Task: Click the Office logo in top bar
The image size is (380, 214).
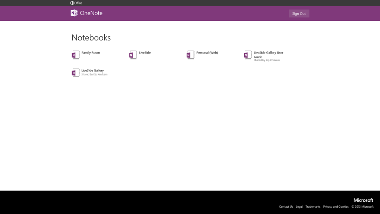Action: click(76, 3)
